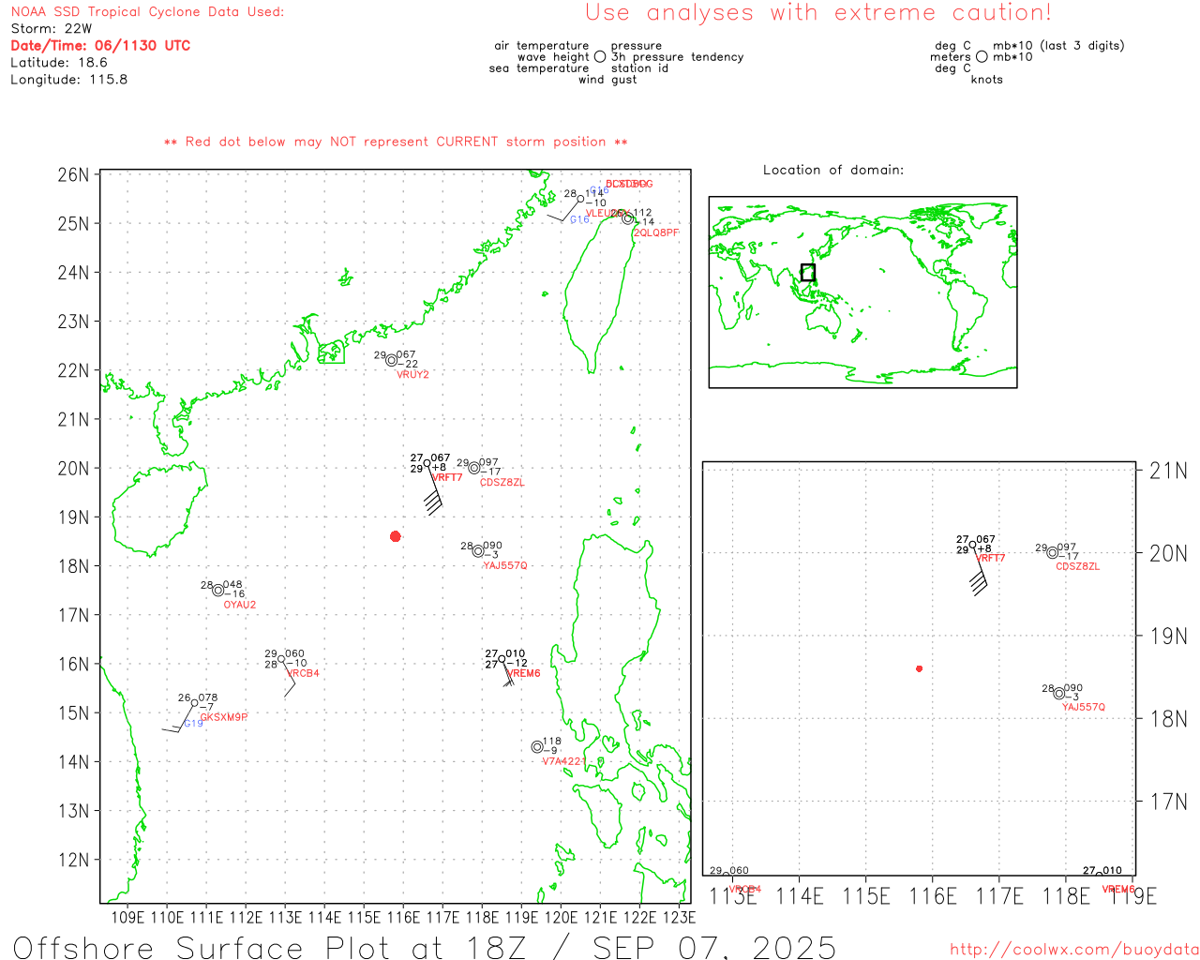Select VRFT7 station label on main map
Viewport: 1200px width, 960px height.
(447, 478)
